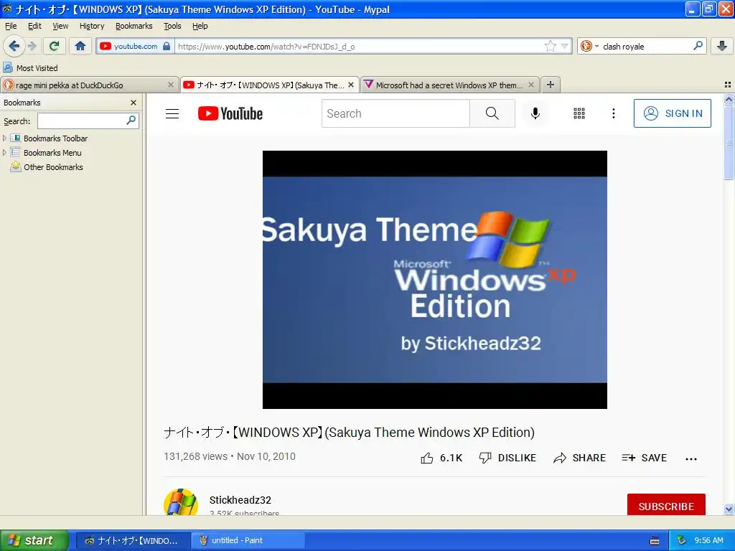The height and width of the screenshot is (551, 735).
Task: Open the Downloads arrow button
Action: tap(722, 46)
